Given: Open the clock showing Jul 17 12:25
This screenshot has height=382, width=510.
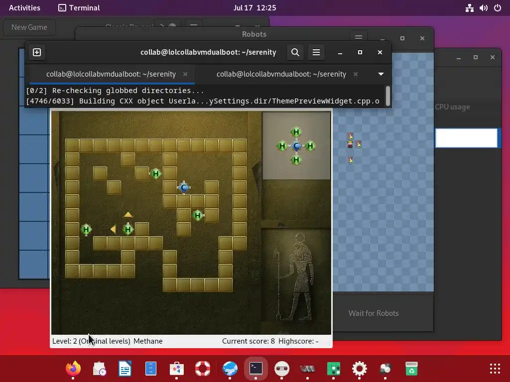Looking at the screenshot, I should pos(255,8).
